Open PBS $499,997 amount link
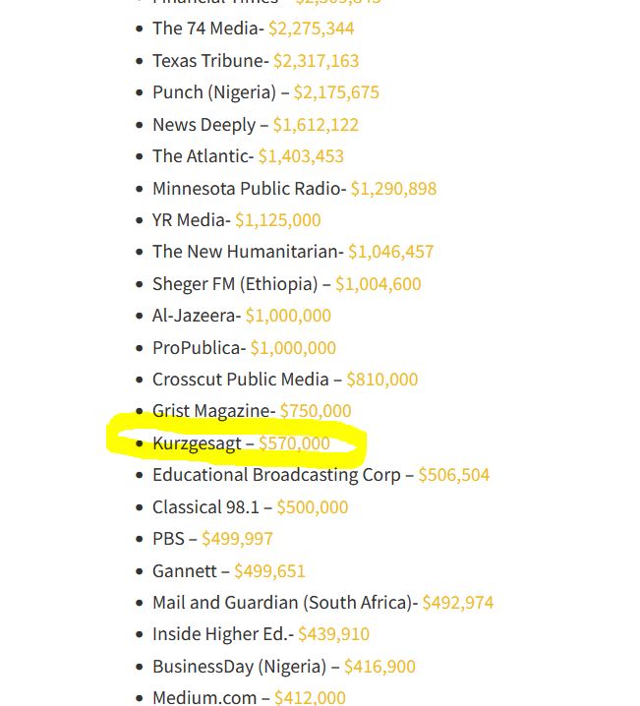 click(237, 539)
